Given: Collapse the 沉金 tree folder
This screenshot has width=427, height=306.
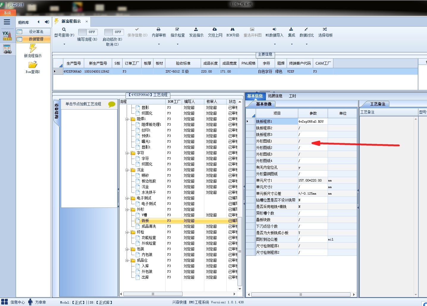Looking at the screenshot, I should click(x=127, y=170).
